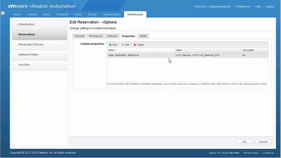Select the spbm_destination_datastores property row
281x158 pixels.
[187, 55]
